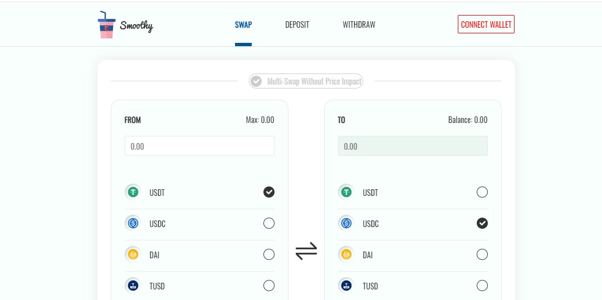Click the USDT label in TO list
This screenshot has width=602, height=300.
(x=370, y=193)
